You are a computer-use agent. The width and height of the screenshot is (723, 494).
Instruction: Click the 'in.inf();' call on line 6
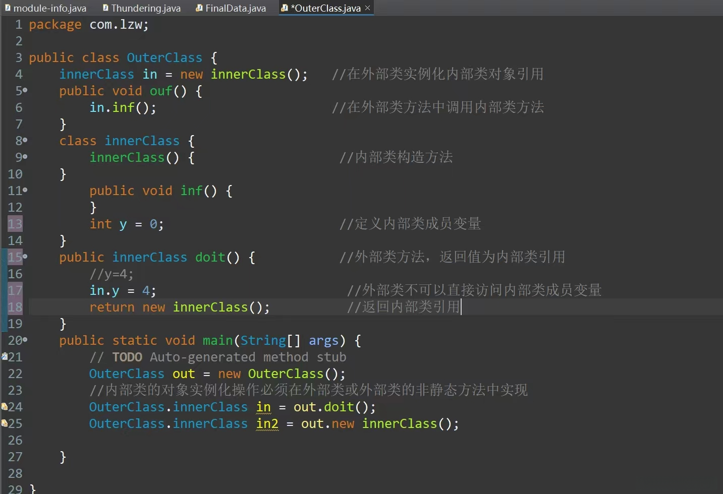(123, 107)
